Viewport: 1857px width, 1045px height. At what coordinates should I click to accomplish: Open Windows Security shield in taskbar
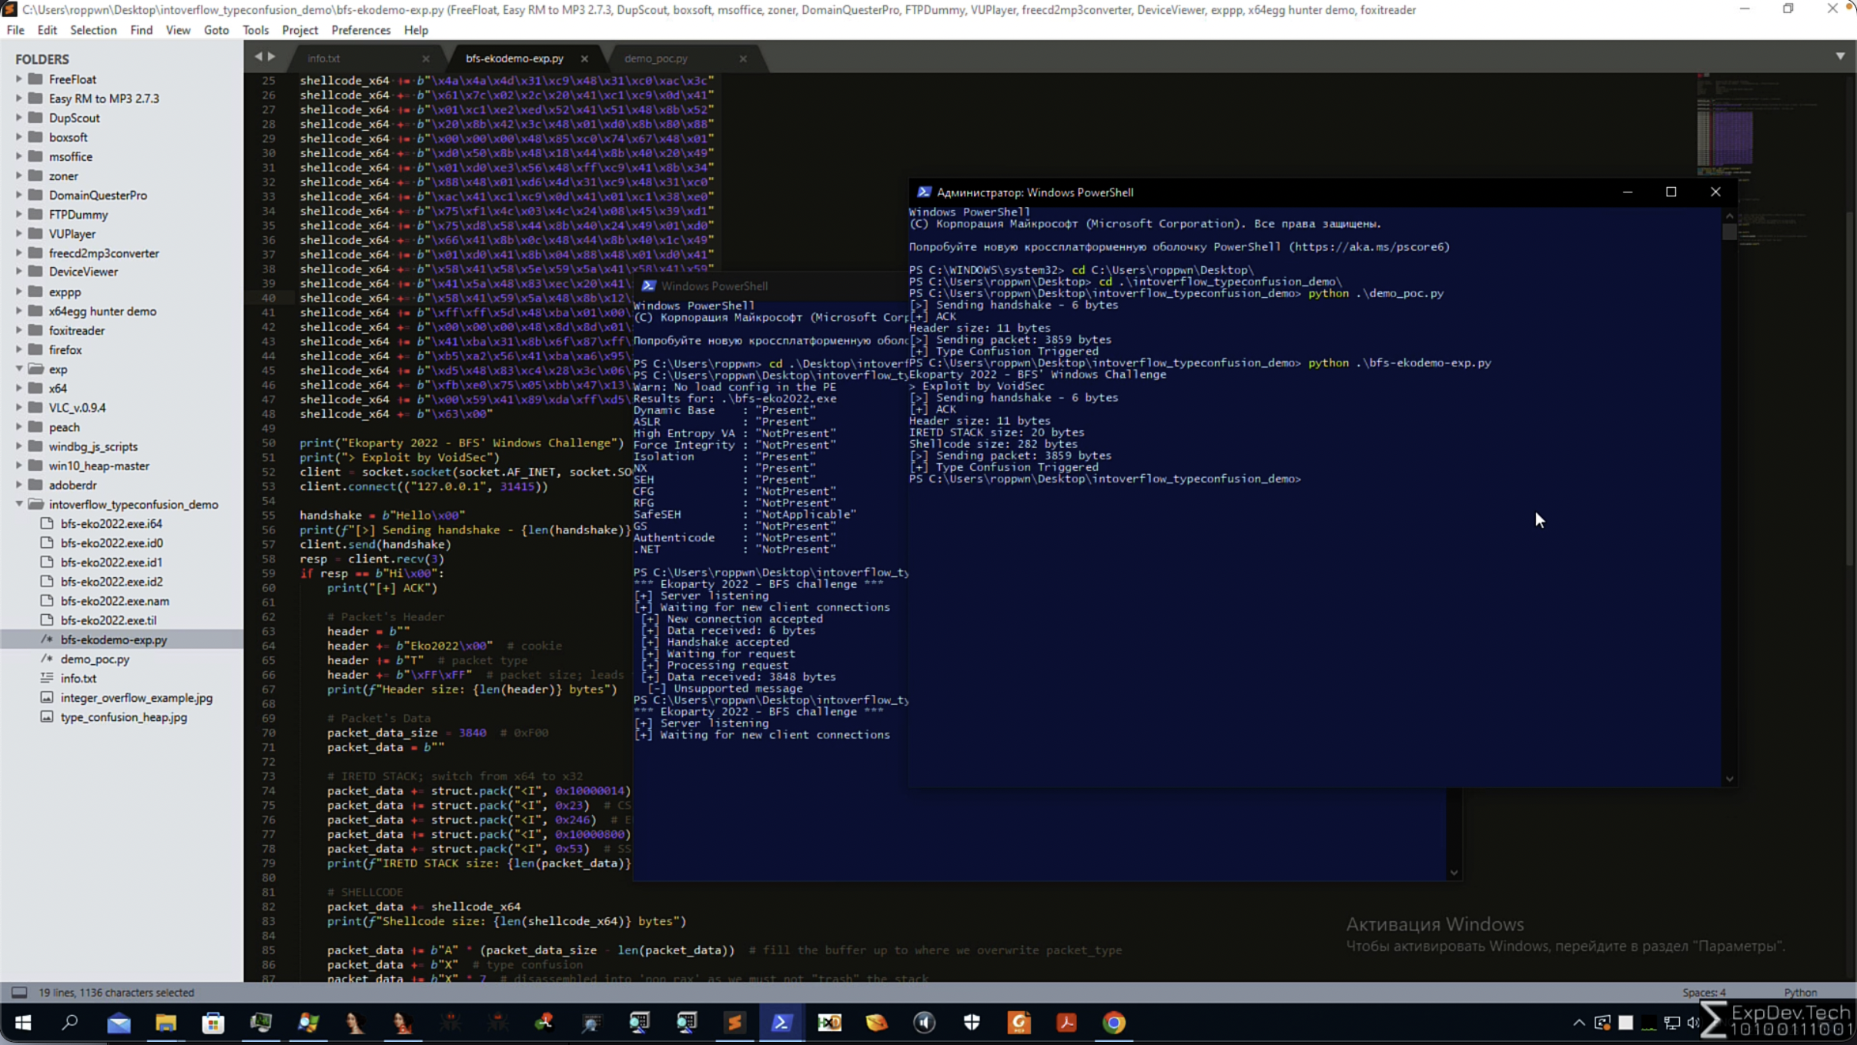[972, 1023]
